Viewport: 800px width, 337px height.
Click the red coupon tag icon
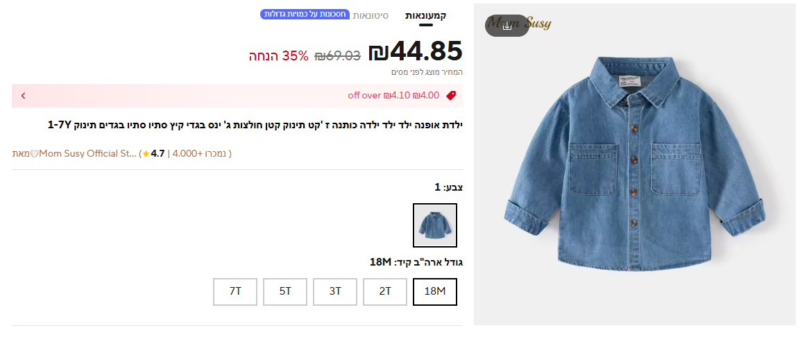450,95
